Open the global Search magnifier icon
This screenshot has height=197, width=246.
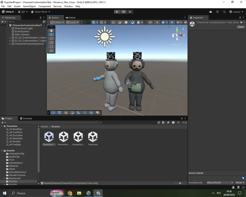[x=224, y=12]
